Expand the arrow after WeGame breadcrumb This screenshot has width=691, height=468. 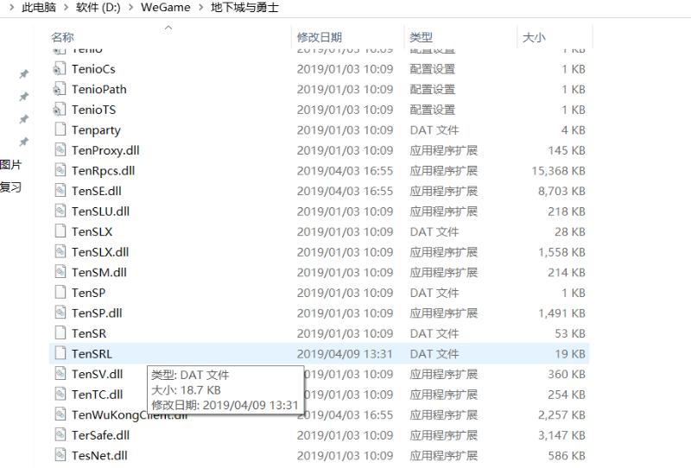click(200, 8)
